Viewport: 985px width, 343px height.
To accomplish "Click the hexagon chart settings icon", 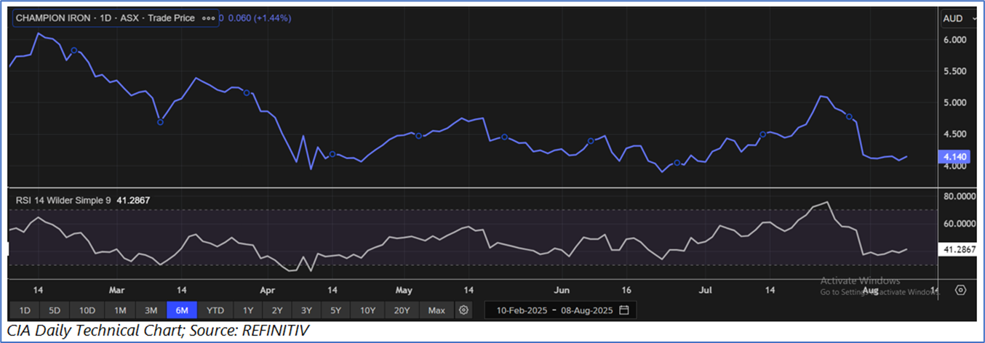I will 960,290.
